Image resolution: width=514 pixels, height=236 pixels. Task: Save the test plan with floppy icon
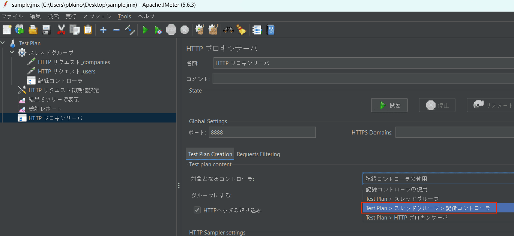tap(46, 30)
